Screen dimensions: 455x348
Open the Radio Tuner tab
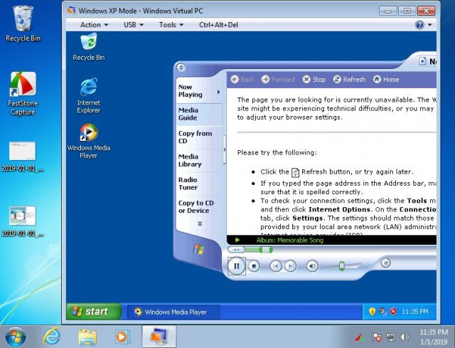188,184
